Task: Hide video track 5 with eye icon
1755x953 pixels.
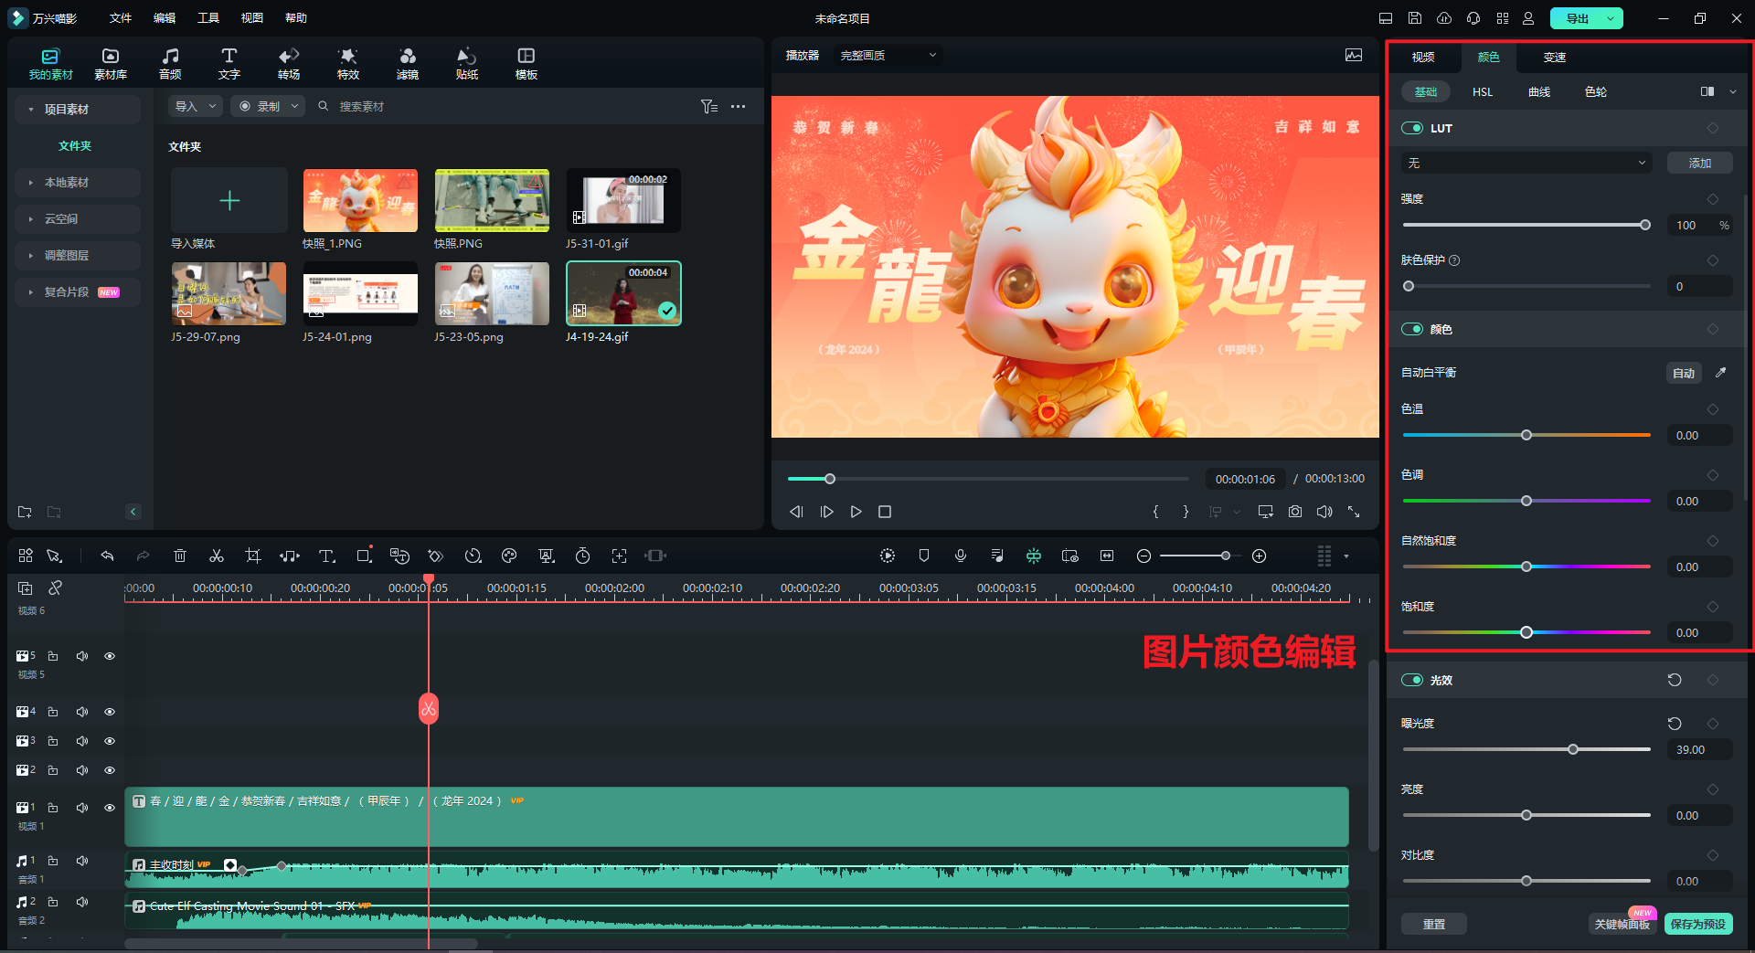Action: (x=110, y=656)
